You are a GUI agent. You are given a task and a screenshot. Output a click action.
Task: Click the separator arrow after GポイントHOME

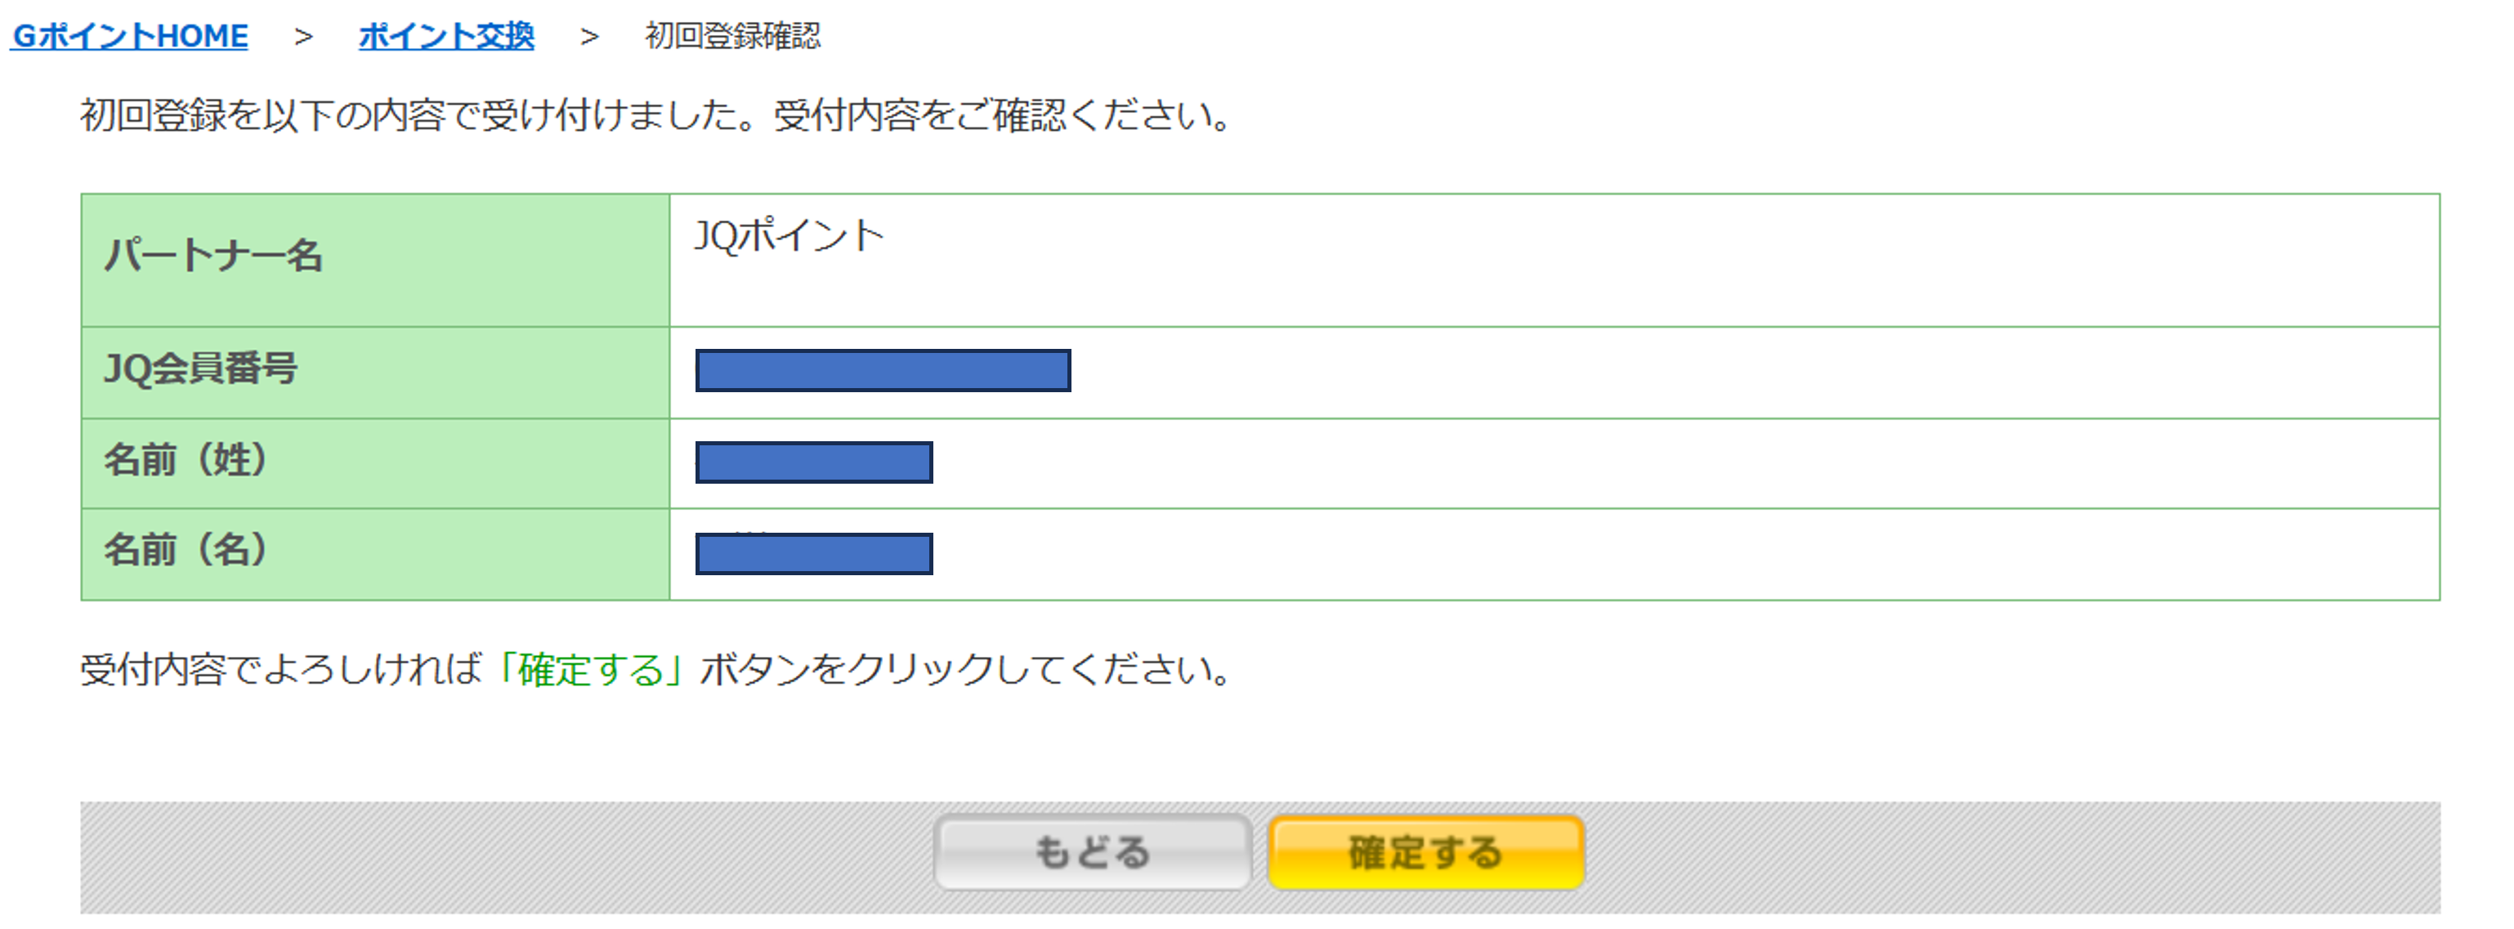303,37
